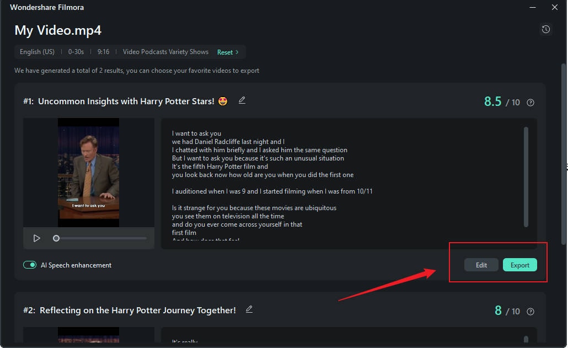Click the 8.5 score value
This screenshot has height=348, width=568.
tap(492, 101)
